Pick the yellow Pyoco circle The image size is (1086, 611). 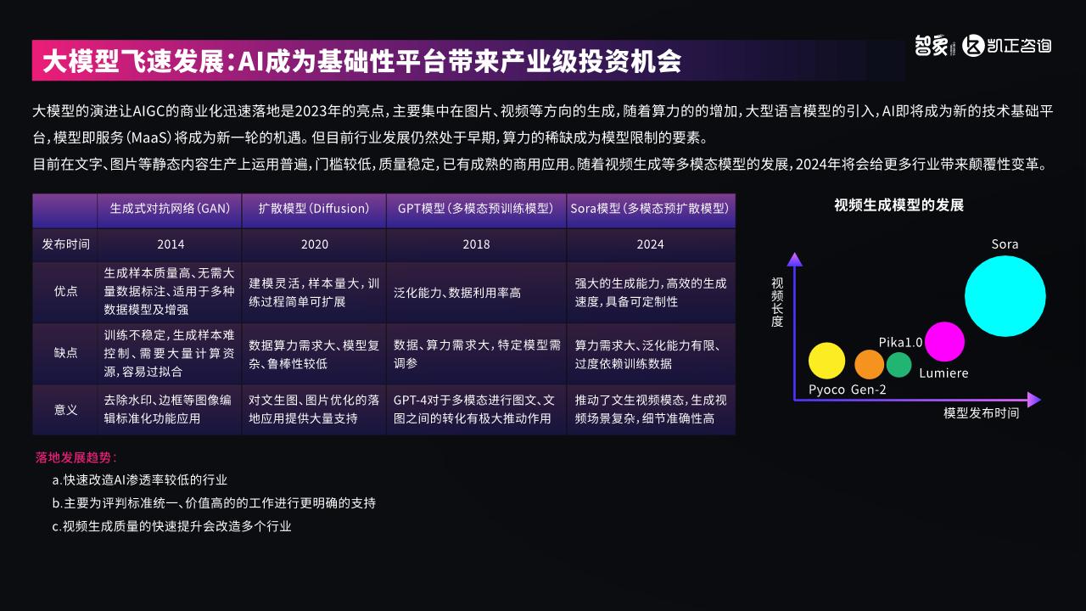pos(826,361)
